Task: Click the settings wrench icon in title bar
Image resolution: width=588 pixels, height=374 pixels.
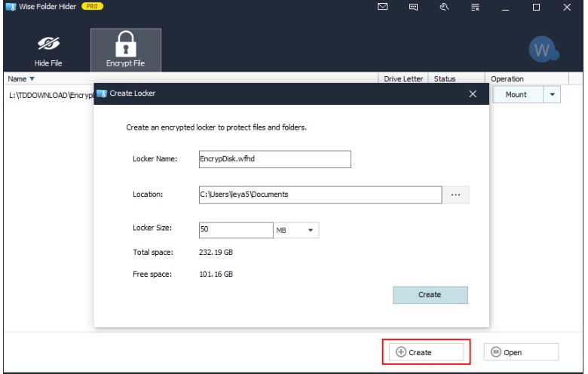Action: click(x=444, y=7)
